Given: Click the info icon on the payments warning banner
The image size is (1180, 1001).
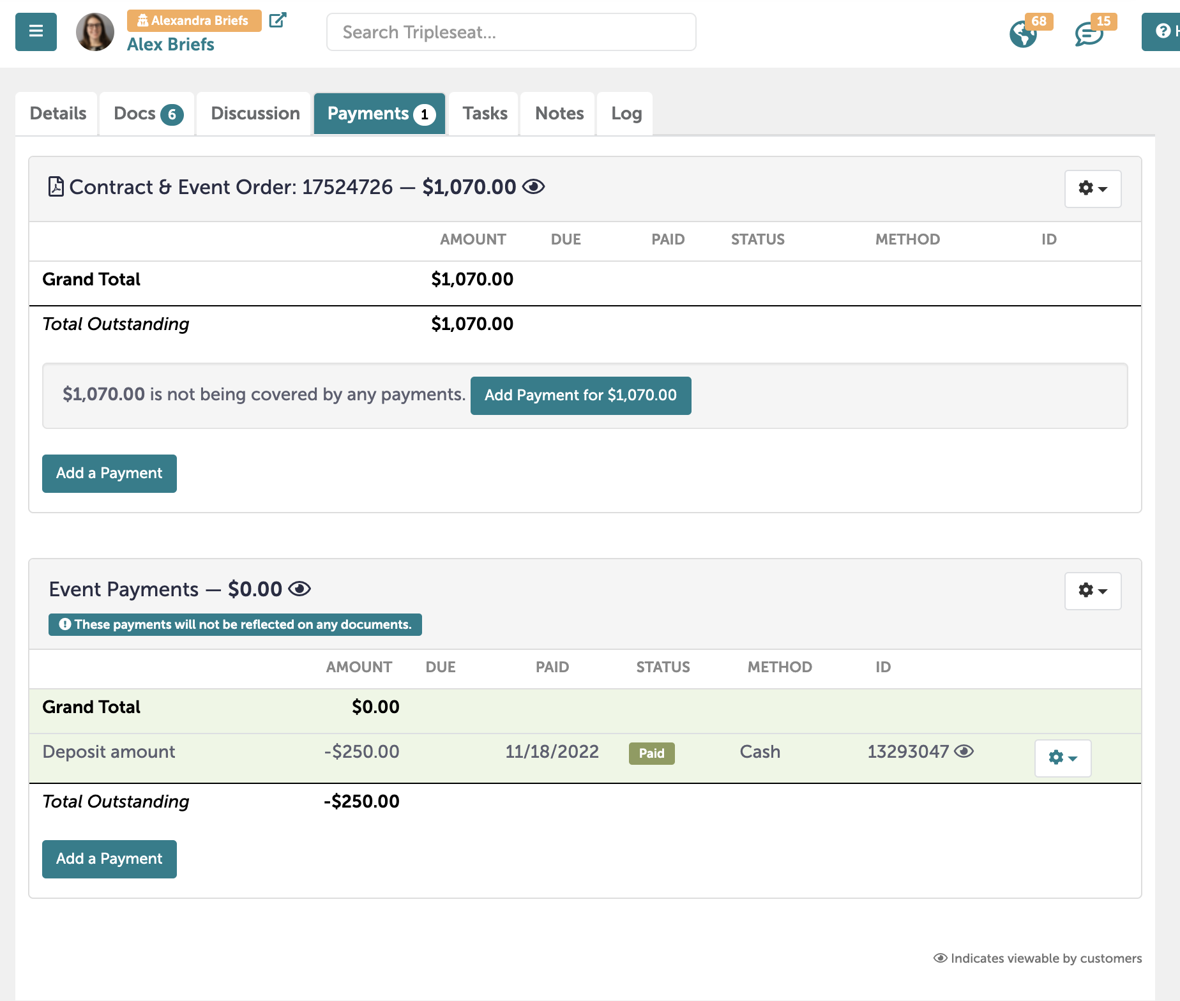Looking at the screenshot, I should 64,624.
